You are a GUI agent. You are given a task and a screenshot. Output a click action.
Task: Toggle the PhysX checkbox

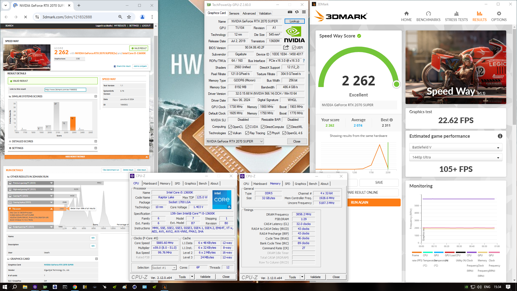click(x=269, y=133)
